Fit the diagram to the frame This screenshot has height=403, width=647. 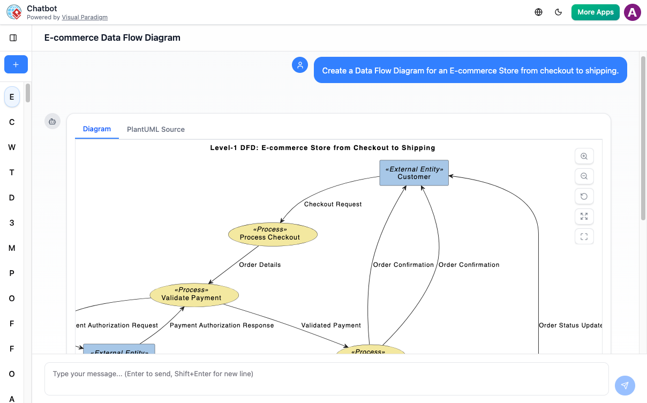(x=584, y=236)
